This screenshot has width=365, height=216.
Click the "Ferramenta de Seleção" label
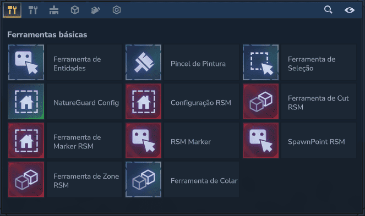pos(312,64)
